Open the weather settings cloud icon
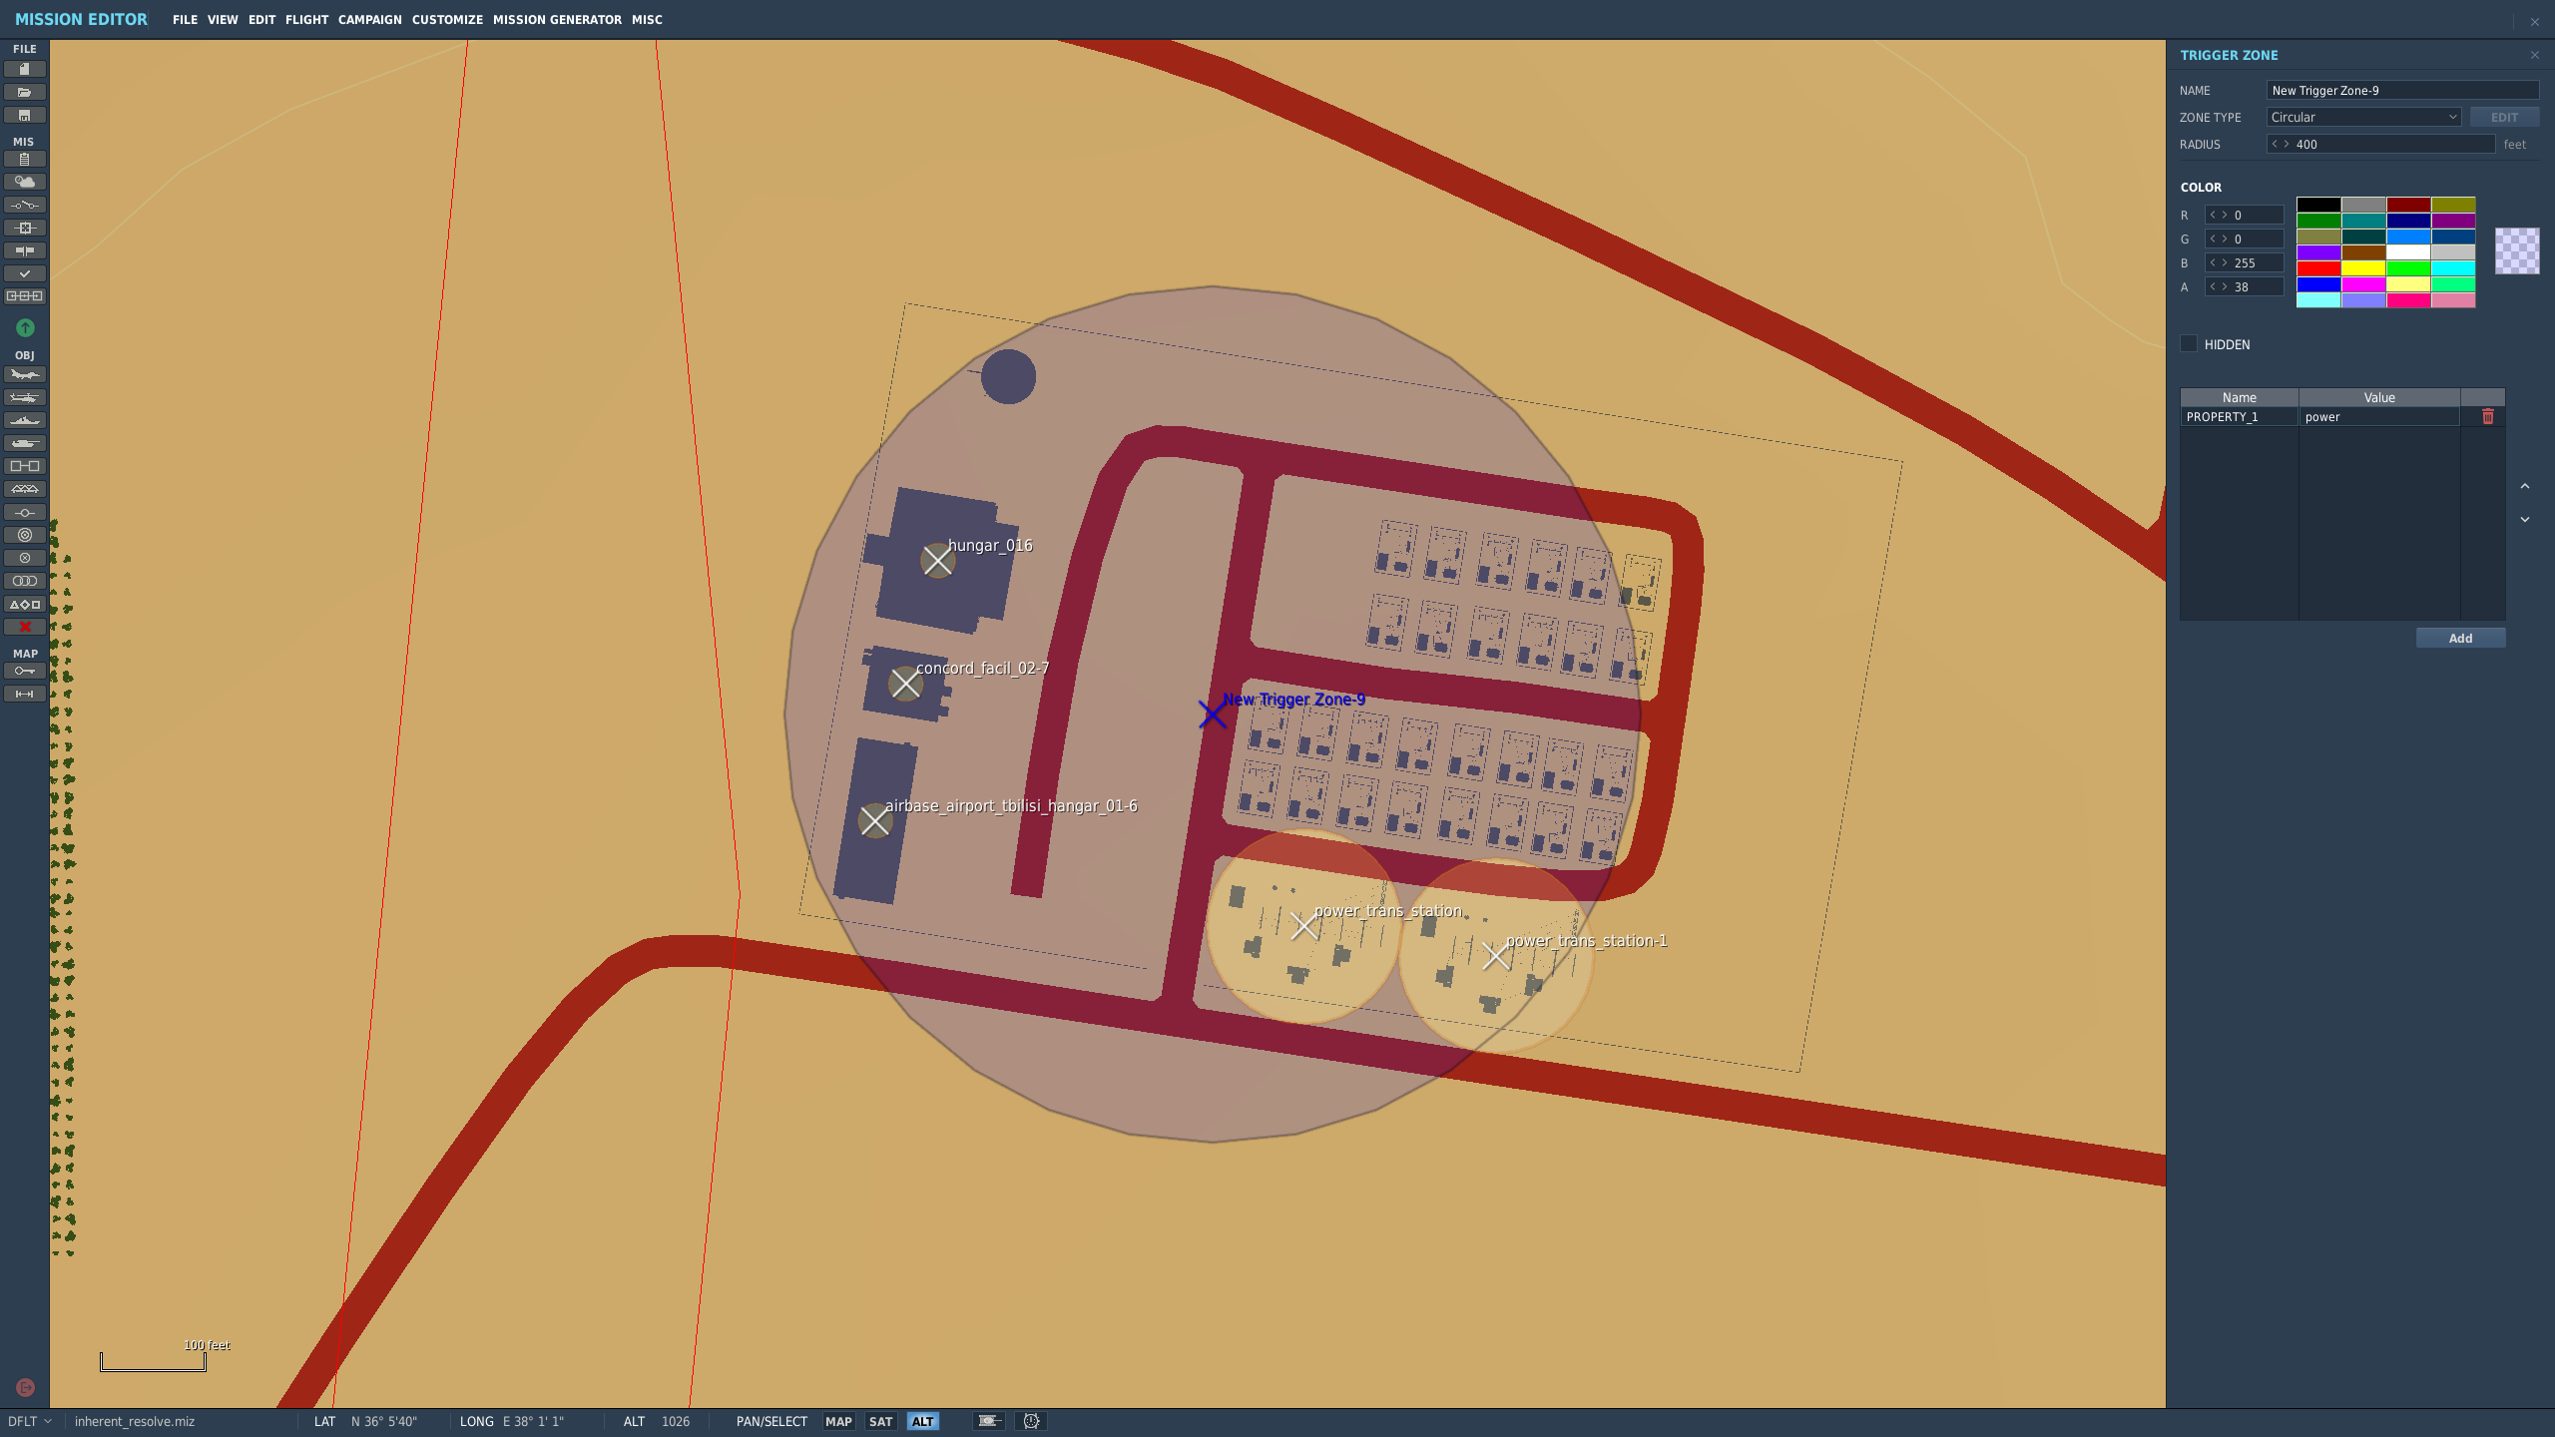 [25, 182]
